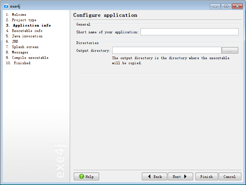The image size is (246, 185).
Task: Focus the short application name field
Action: 189,32
